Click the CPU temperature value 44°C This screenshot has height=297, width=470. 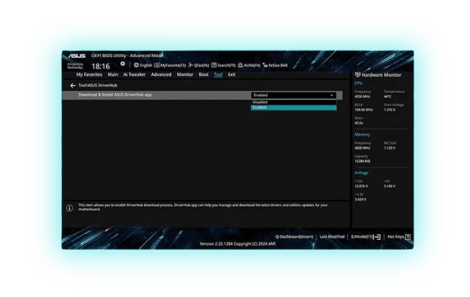point(388,97)
